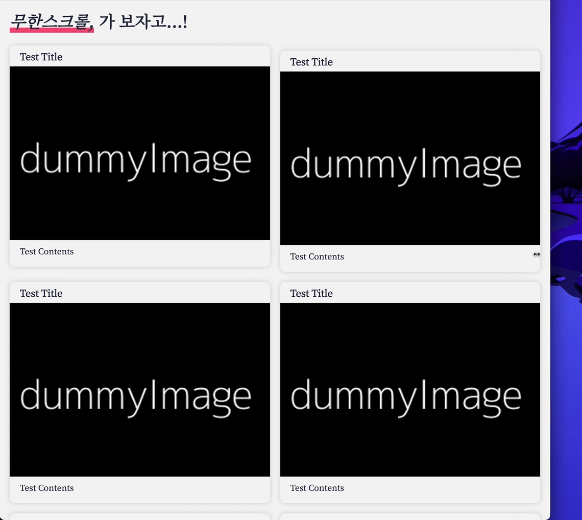Click the '가 보자고...!' heading text
The image size is (582, 520).
143,21
